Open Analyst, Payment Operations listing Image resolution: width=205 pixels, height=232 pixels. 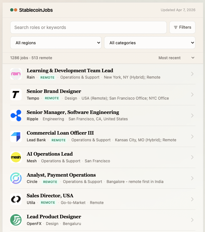(61, 175)
